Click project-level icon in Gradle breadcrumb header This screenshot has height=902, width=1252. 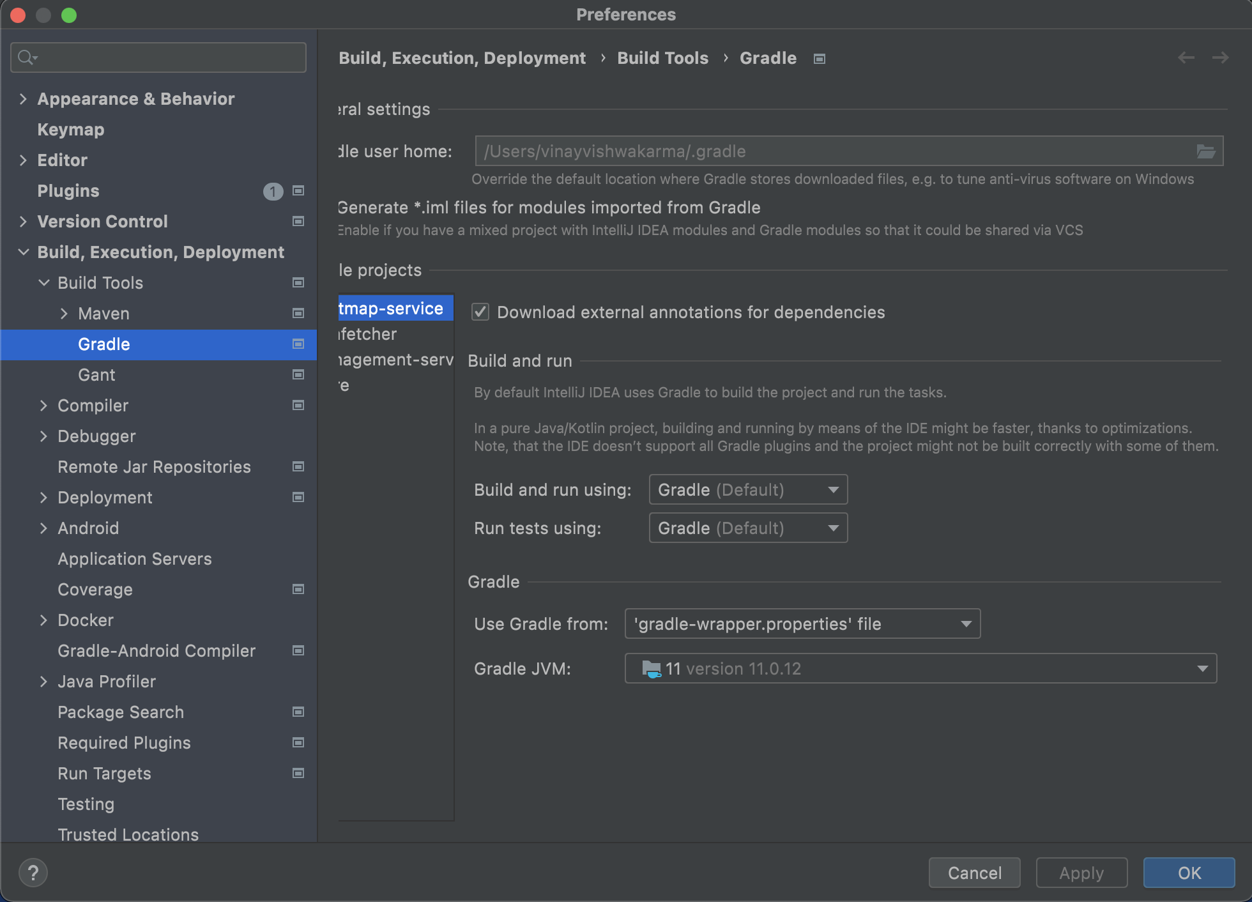820,59
